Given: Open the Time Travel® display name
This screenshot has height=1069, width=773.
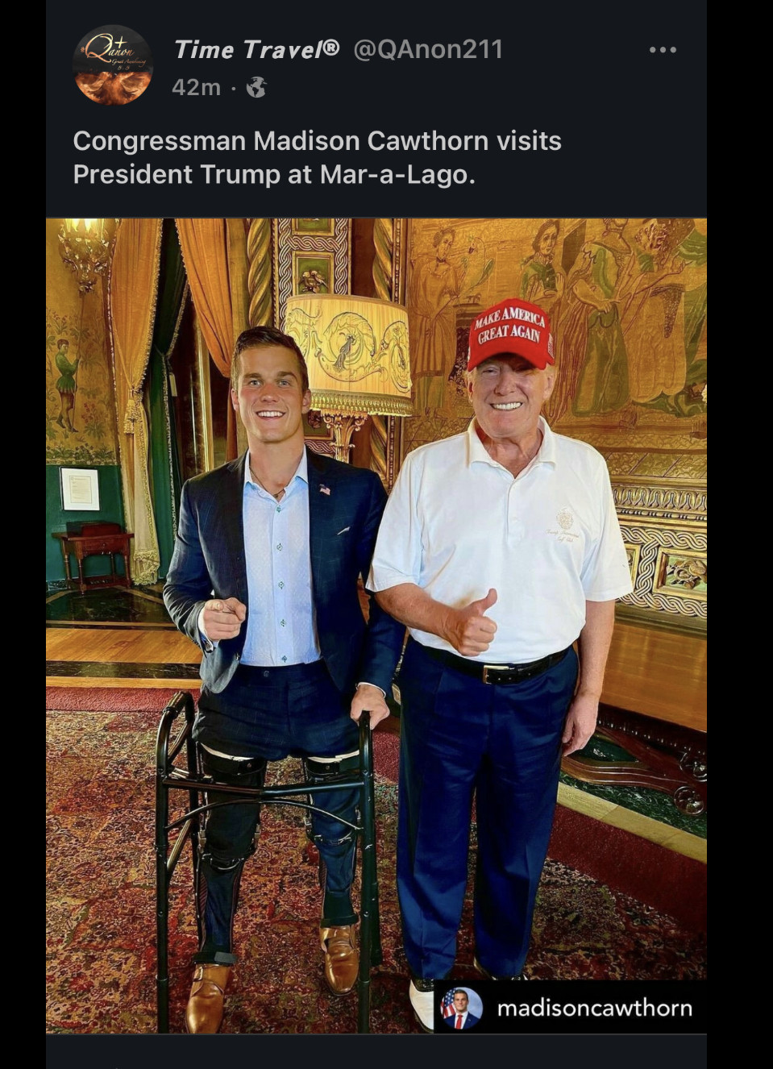Looking at the screenshot, I should point(257,50).
